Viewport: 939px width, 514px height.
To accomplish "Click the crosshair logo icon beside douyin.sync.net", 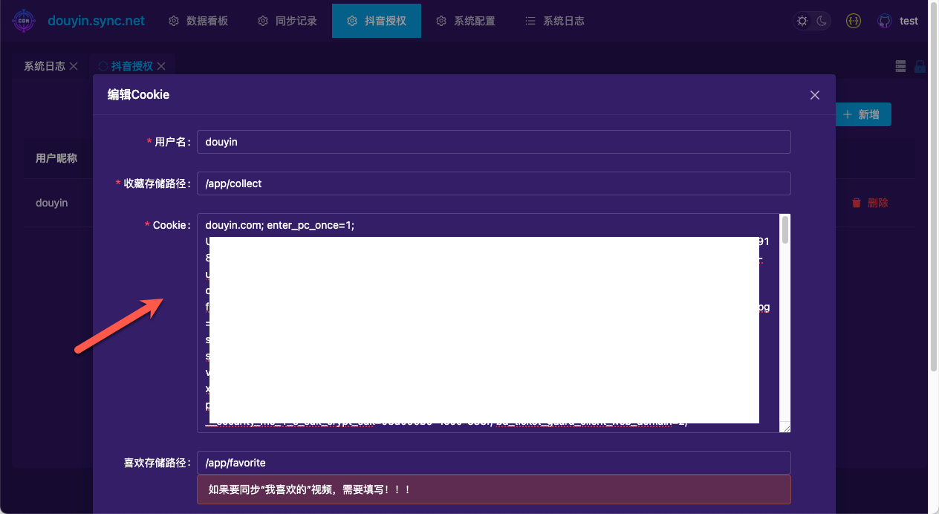I will click(x=24, y=21).
